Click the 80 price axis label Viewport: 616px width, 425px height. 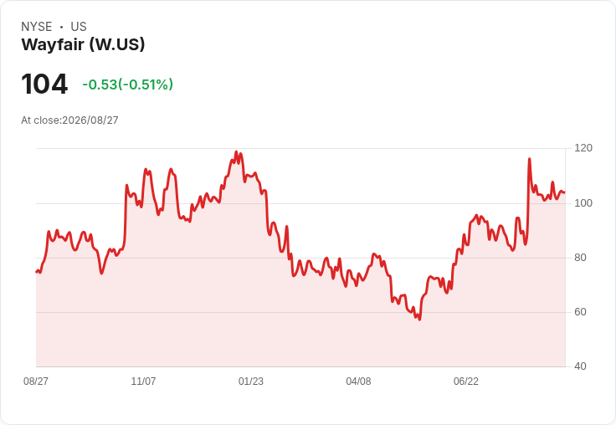pos(580,258)
